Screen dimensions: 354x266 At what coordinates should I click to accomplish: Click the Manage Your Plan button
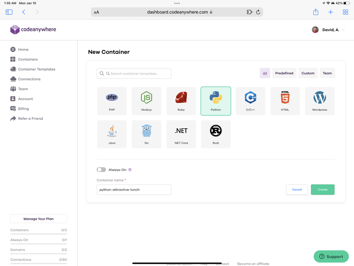pyautogui.click(x=39, y=219)
